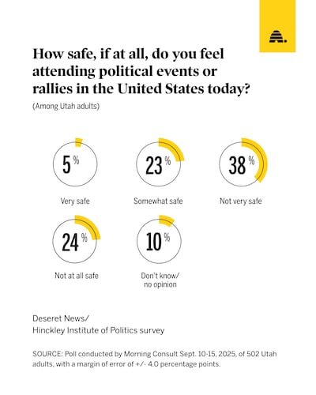This screenshot has width=316, height=395.
Task: Click the yellow arc on 23% chart
Action: click(x=172, y=148)
